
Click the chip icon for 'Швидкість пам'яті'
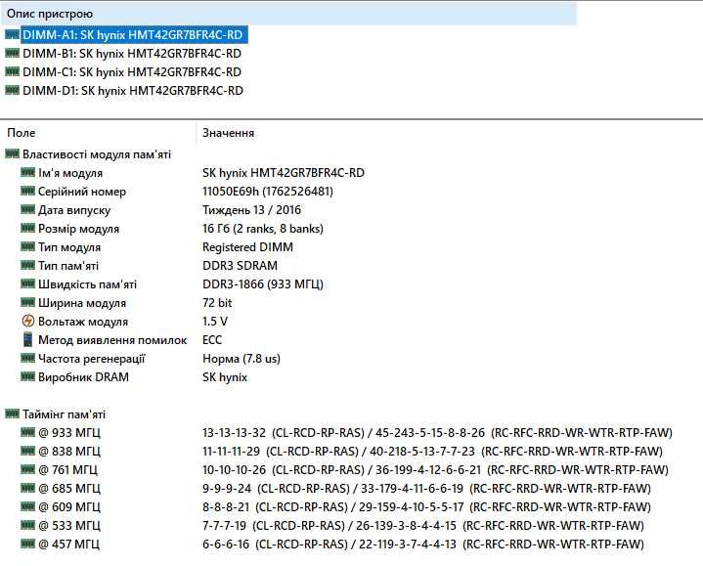pyautogui.click(x=27, y=283)
